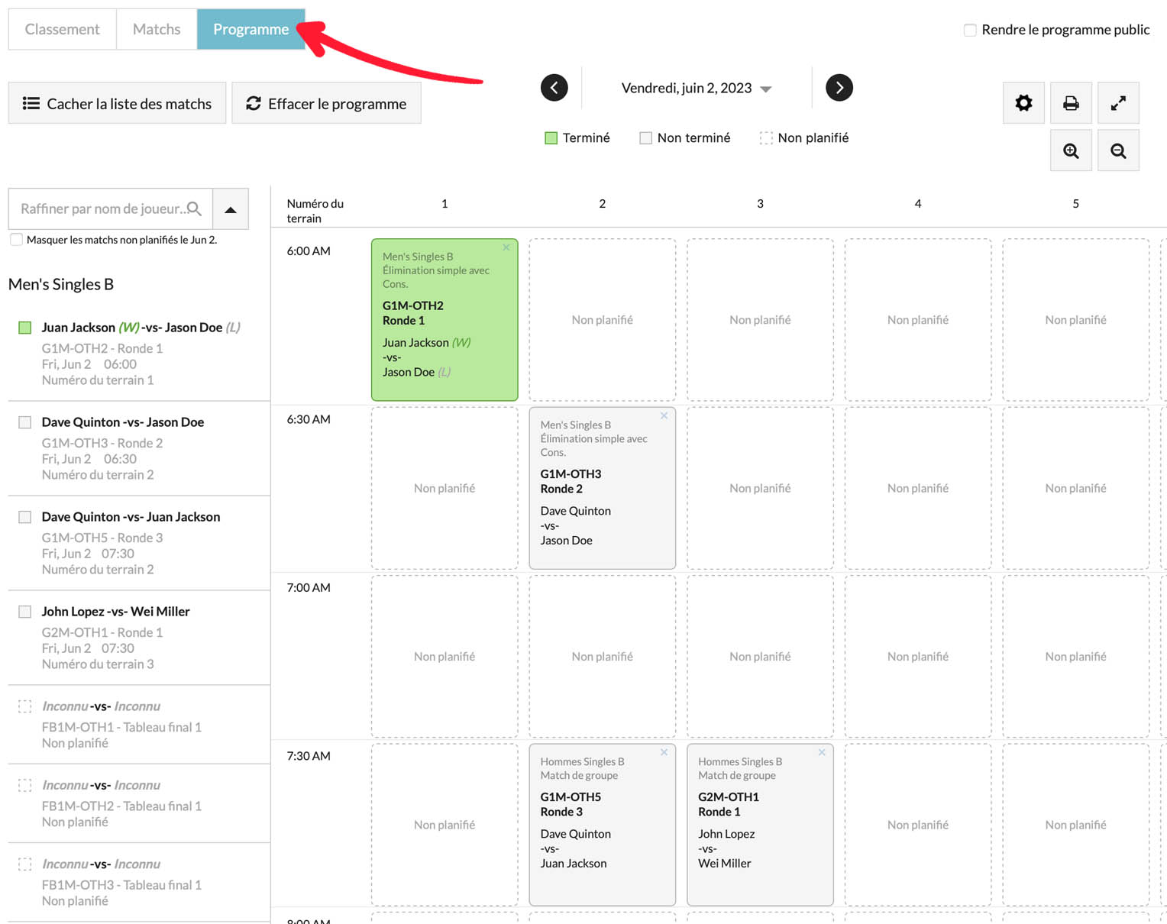Click Cacher la liste des matchs button
1167x924 pixels.
click(118, 104)
